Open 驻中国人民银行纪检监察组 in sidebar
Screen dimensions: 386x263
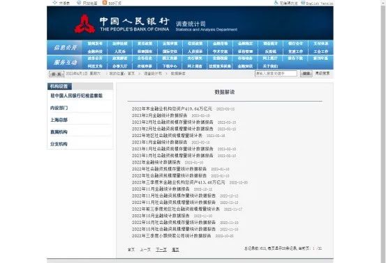tap(76, 96)
